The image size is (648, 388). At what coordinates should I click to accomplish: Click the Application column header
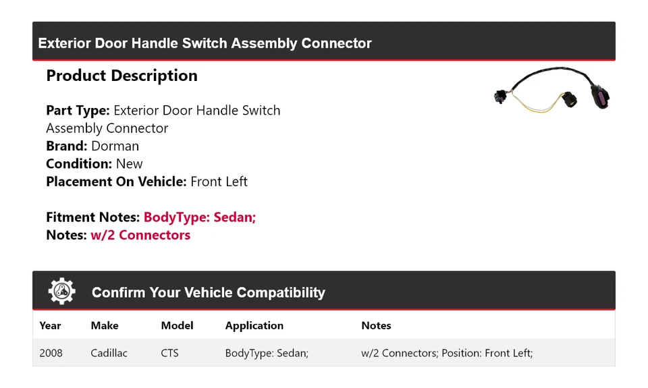click(x=254, y=326)
